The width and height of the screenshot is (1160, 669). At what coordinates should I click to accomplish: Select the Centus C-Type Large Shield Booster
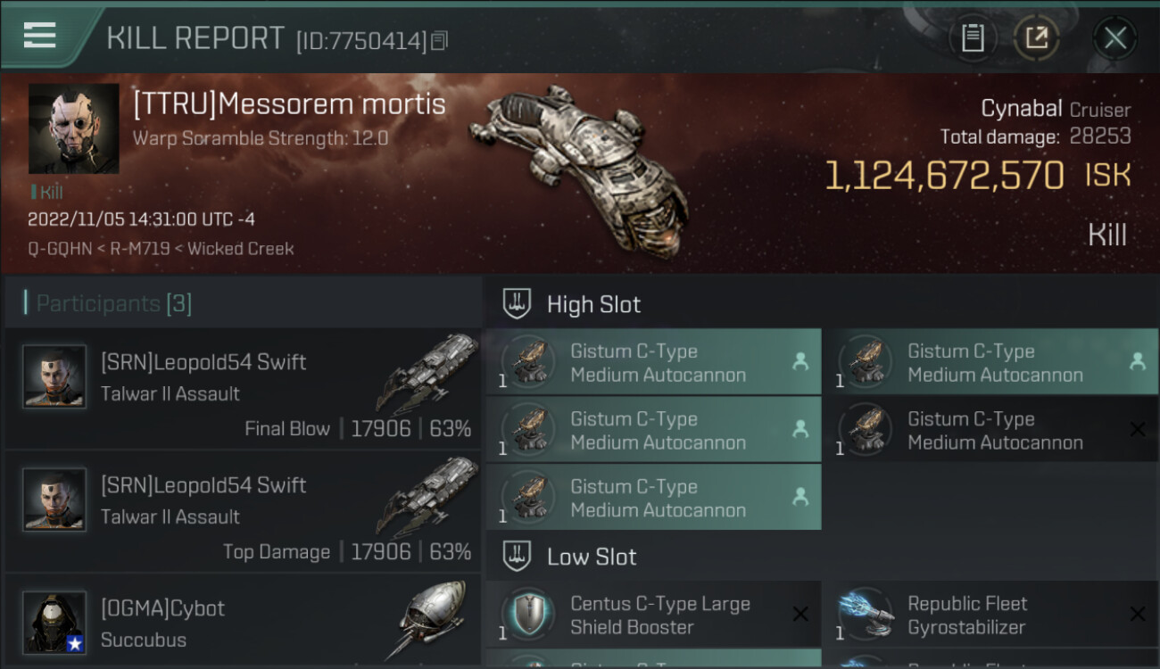point(653,615)
